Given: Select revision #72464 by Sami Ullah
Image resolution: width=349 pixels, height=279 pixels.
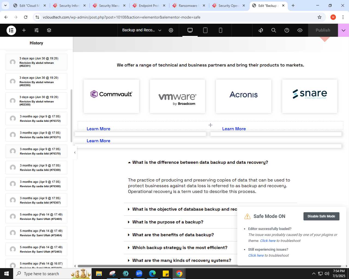Looking at the screenshot, I should tap(36, 233).
